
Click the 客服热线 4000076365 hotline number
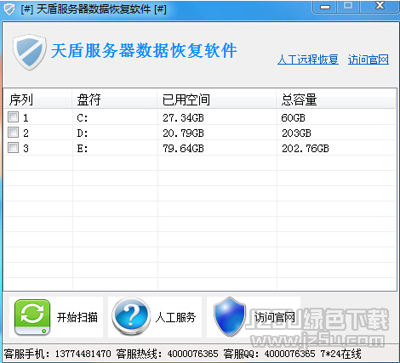pyautogui.click(x=192, y=354)
